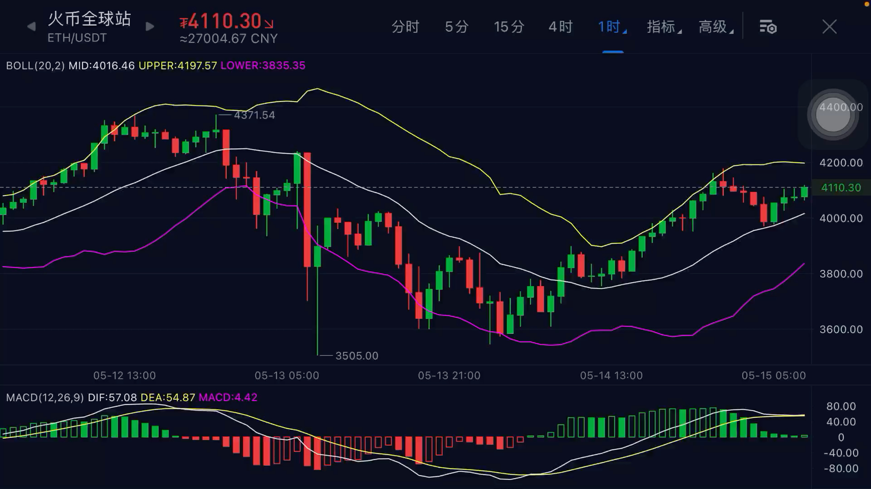This screenshot has height=489, width=871.
Task: Tap the floating assistive touch button
Action: 833,115
